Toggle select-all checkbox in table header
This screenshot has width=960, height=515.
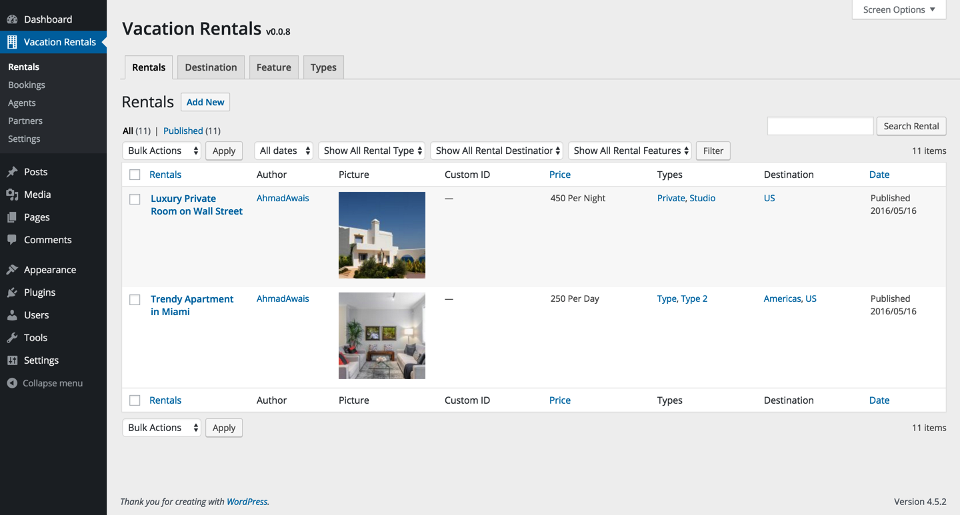coord(135,175)
